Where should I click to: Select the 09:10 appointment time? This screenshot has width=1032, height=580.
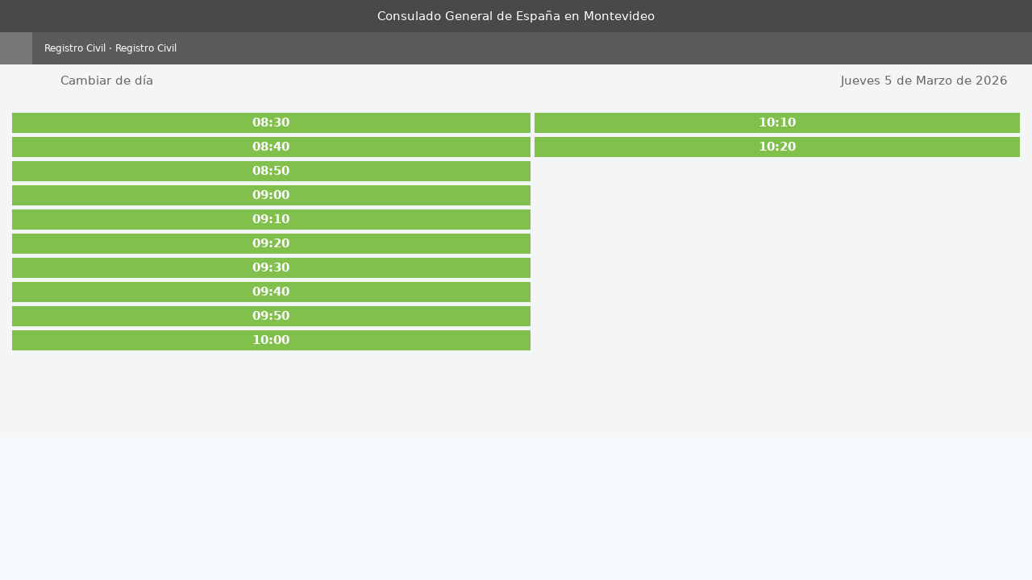pos(271,219)
